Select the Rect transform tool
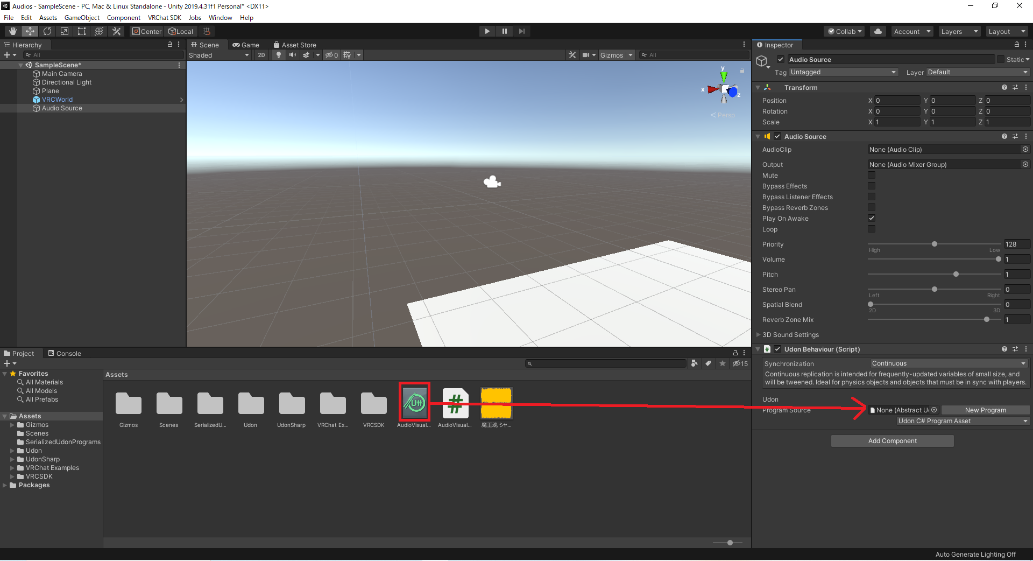 pos(82,31)
